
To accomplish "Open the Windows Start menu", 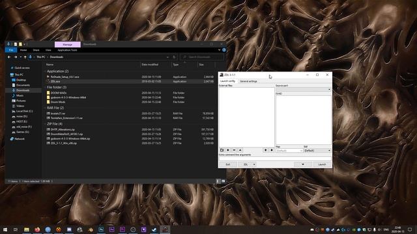I will [x=5, y=229].
